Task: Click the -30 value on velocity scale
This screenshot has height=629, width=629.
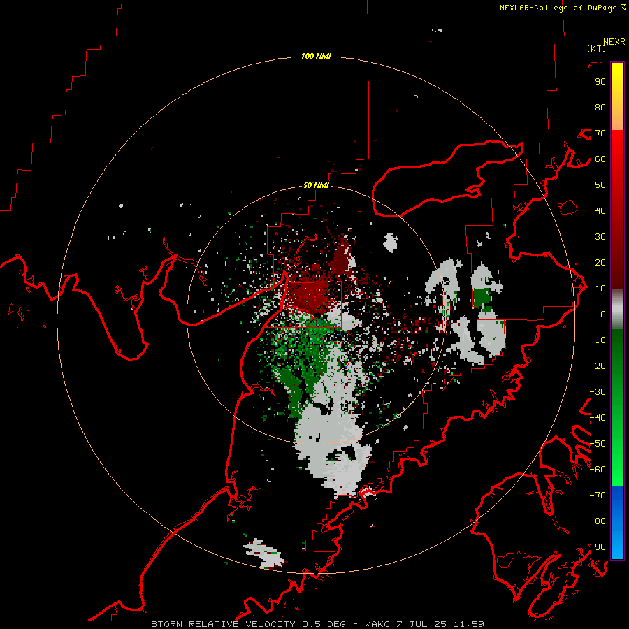Action: coord(598,392)
